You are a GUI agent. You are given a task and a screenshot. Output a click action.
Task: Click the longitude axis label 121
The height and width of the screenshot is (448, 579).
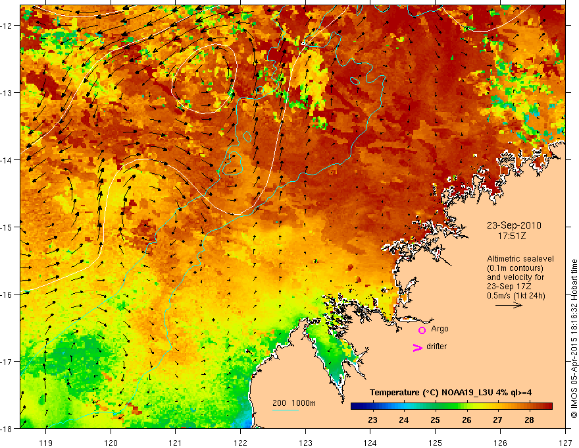click(176, 443)
